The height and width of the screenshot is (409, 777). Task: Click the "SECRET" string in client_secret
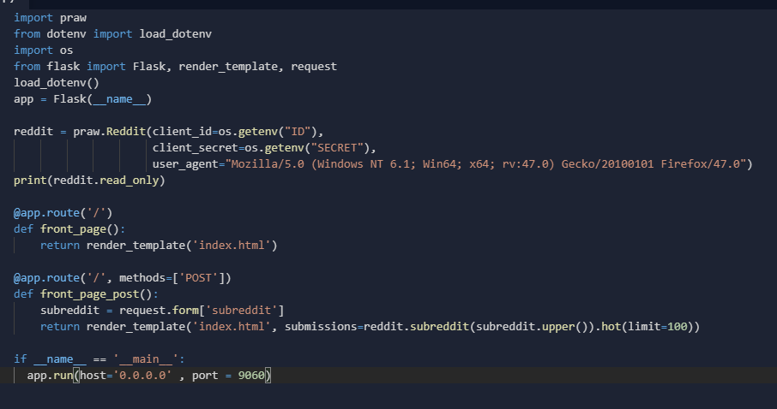pyautogui.click(x=337, y=148)
